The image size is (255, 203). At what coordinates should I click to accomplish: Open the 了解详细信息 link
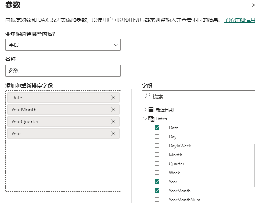pyautogui.click(x=239, y=20)
